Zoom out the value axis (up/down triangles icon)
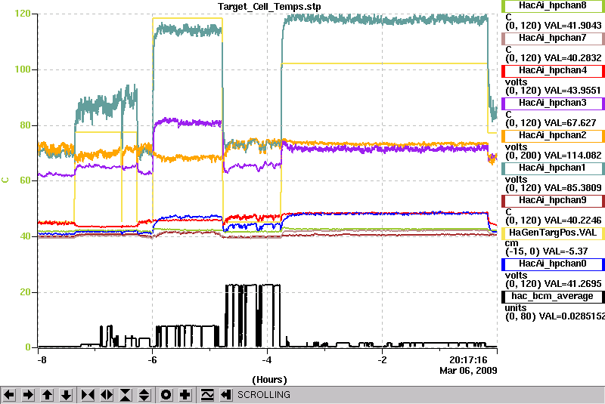The height and width of the screenshot is (404, 605). (x=144, y=395)
